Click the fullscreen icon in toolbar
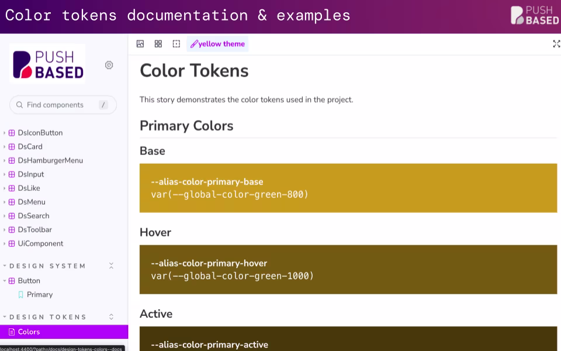The height and width of the screenshot is (351, 561). coord(556,44)
